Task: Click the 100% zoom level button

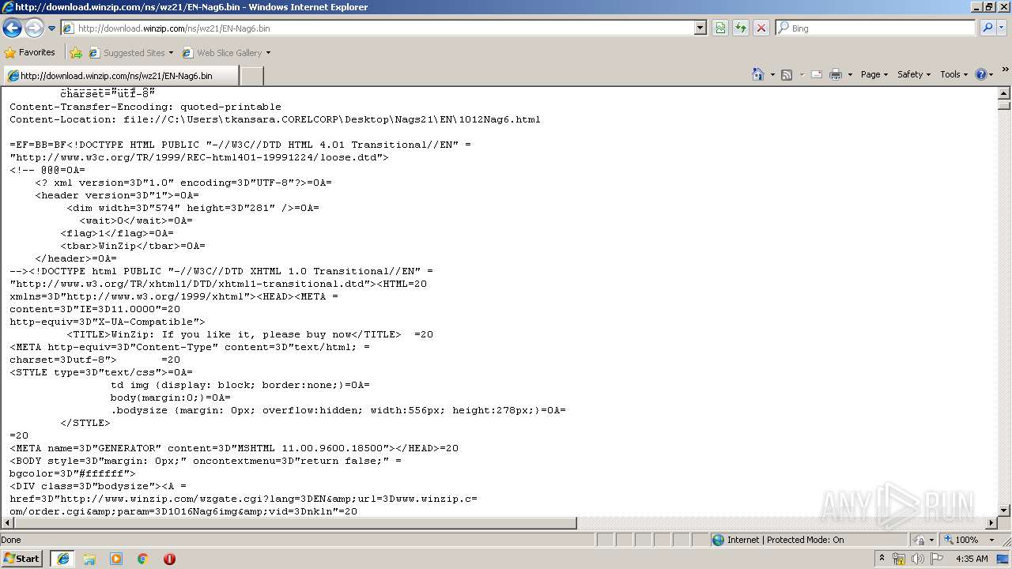Action: 961,540
